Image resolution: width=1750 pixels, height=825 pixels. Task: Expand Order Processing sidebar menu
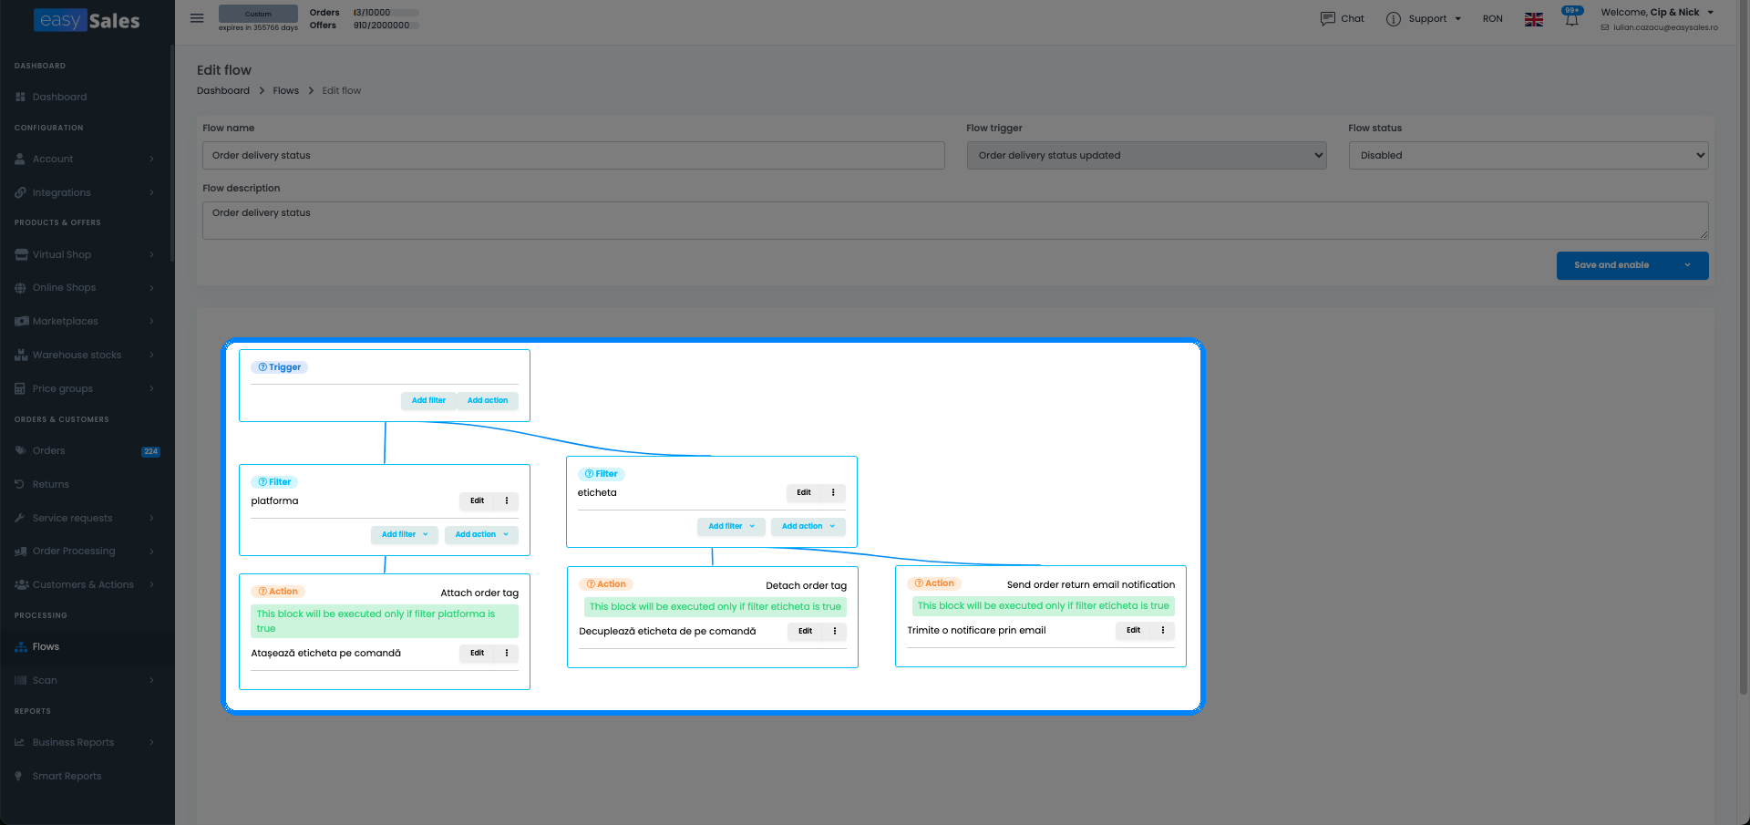point(87,551)
